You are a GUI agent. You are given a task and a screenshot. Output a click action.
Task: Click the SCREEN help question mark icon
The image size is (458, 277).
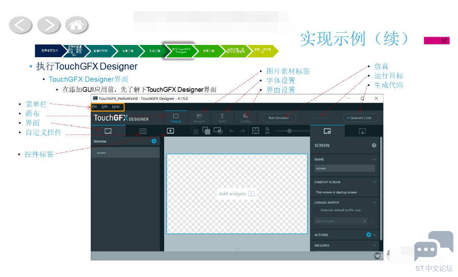[x=374, y=145]
